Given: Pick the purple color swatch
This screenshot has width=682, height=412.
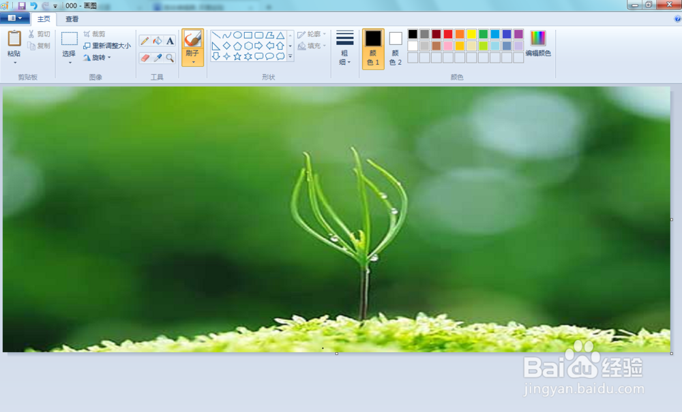Looking at the screenshot, I should click(x=518, y=34).
